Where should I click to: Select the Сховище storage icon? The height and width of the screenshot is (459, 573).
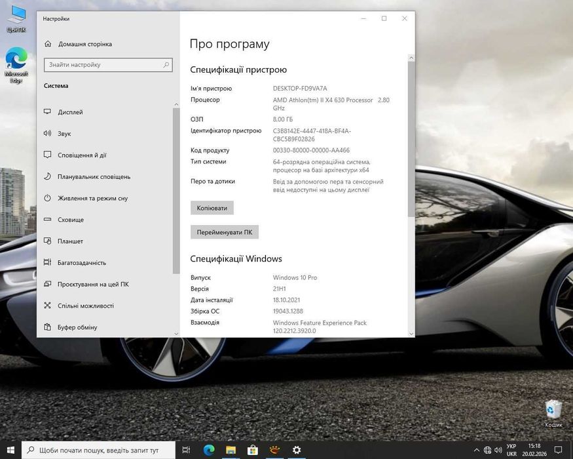(x=48, y=220)
